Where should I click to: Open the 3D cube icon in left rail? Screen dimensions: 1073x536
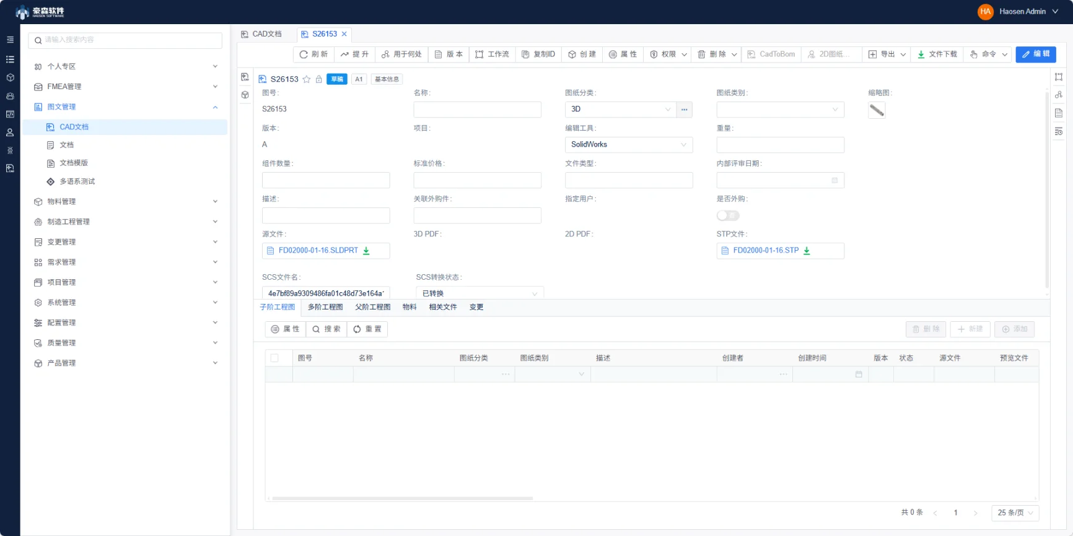(10, 77)
